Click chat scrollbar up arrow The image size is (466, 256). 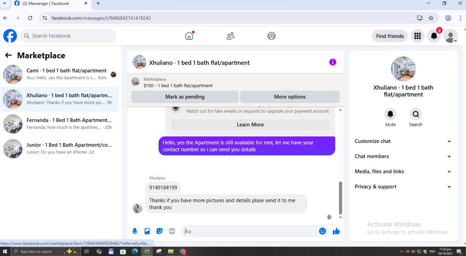click(341, 110)
